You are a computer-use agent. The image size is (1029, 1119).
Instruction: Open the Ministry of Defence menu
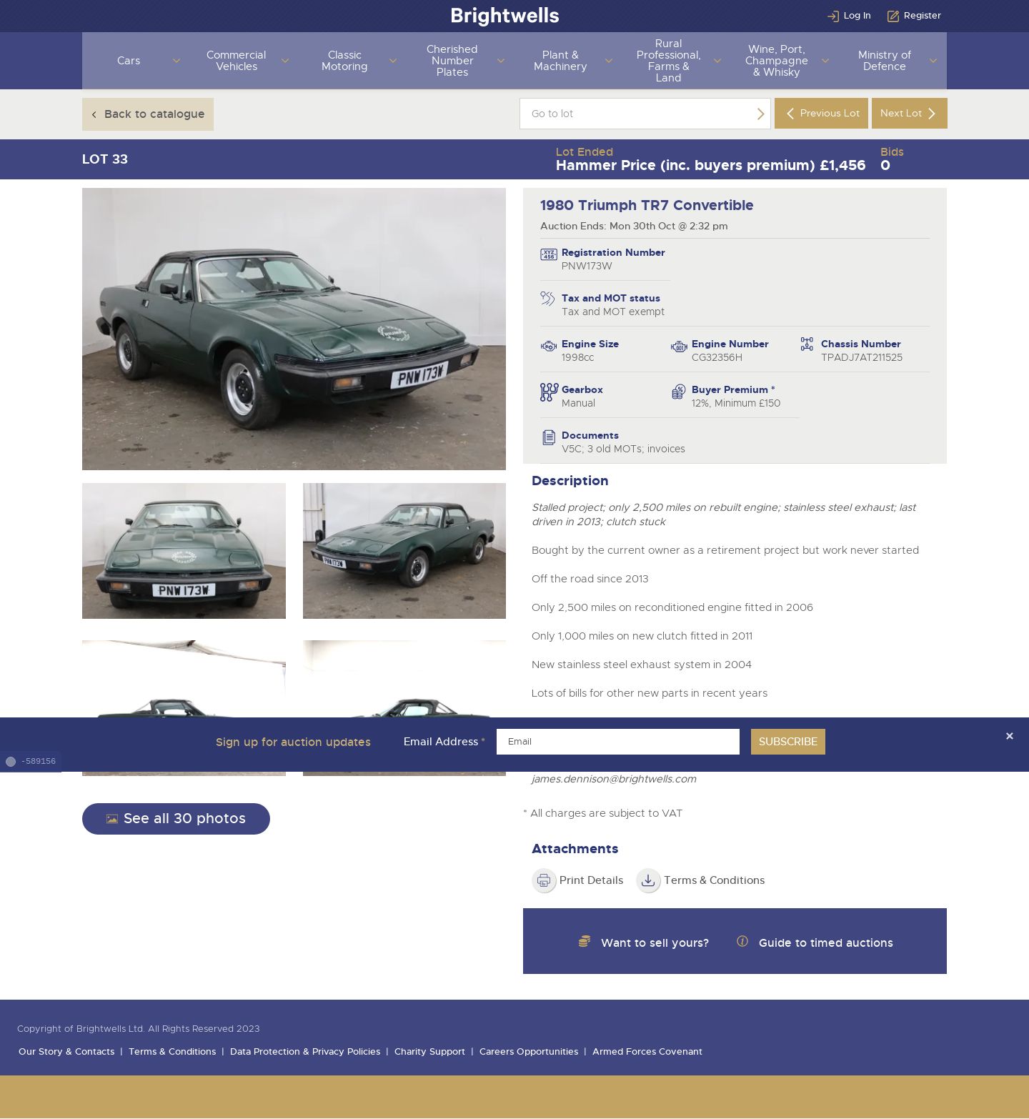click(885, 61)
